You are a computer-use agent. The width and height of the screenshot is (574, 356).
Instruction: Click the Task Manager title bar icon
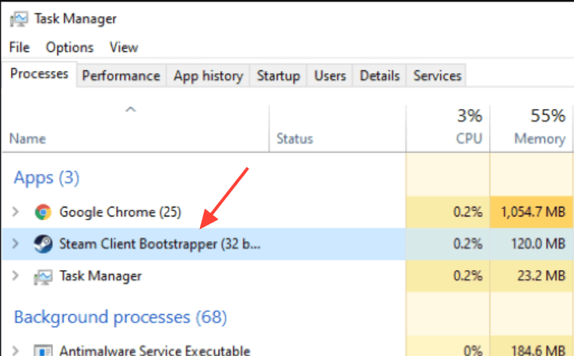click(19, 18)
